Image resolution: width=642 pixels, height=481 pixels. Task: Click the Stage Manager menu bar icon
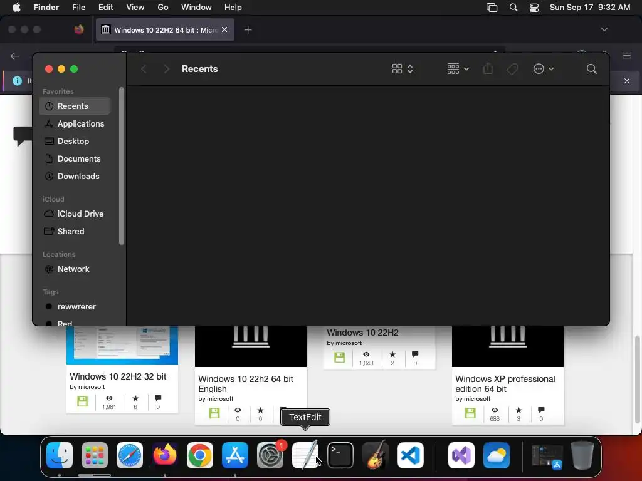(x=492, y=8)
